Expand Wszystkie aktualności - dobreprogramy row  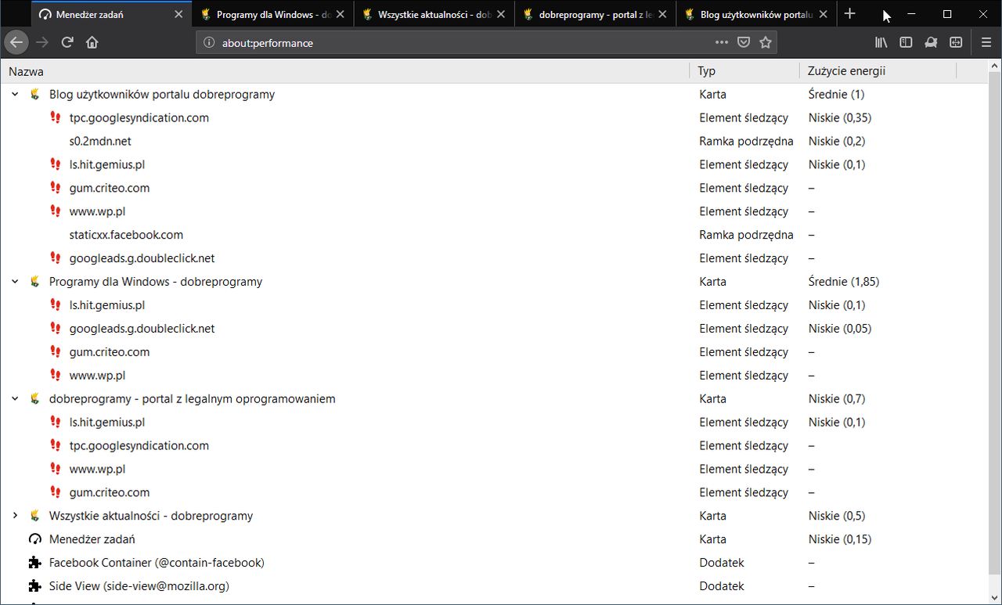pyautogui.click(x=15, y=516)
